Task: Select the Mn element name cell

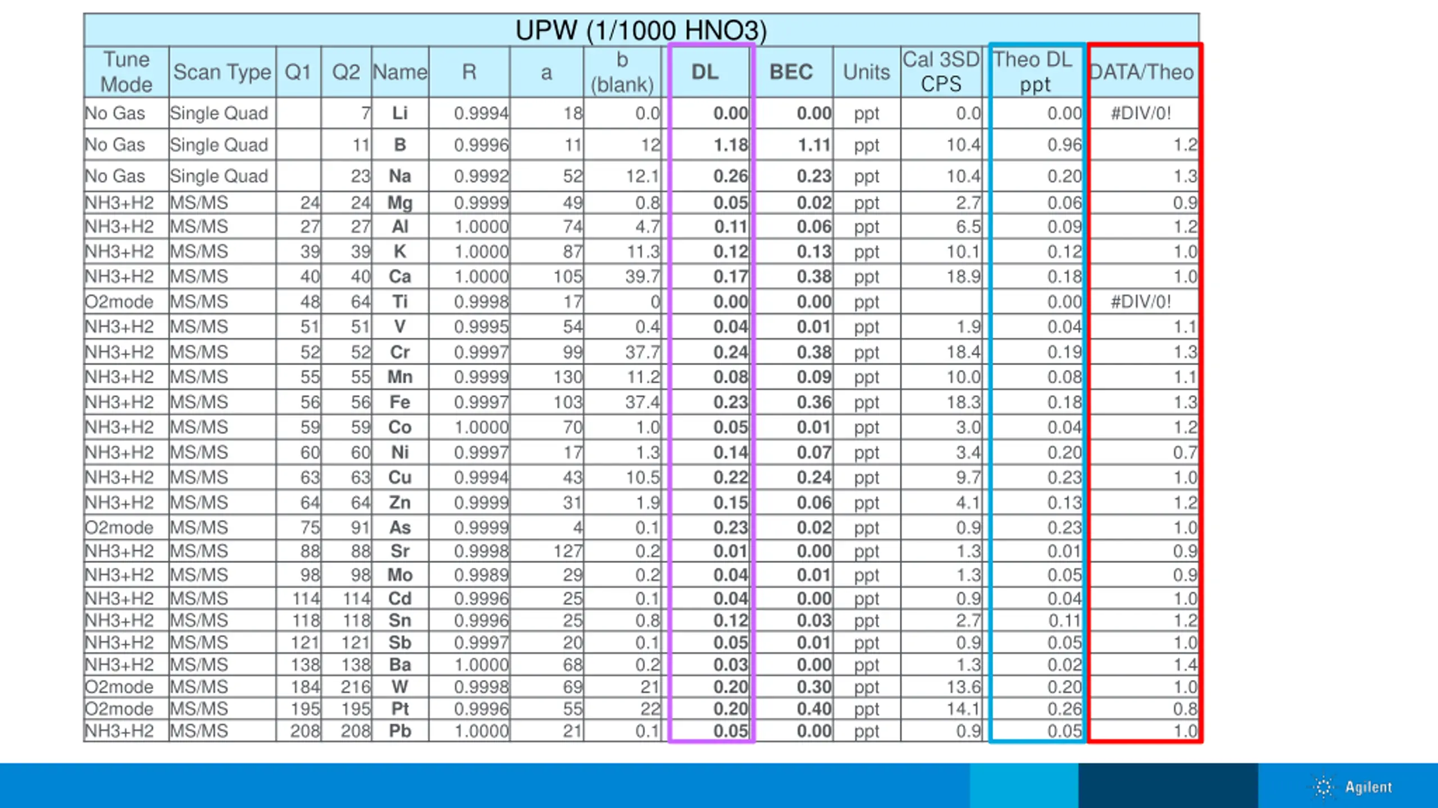Action: tap(400, 377)
